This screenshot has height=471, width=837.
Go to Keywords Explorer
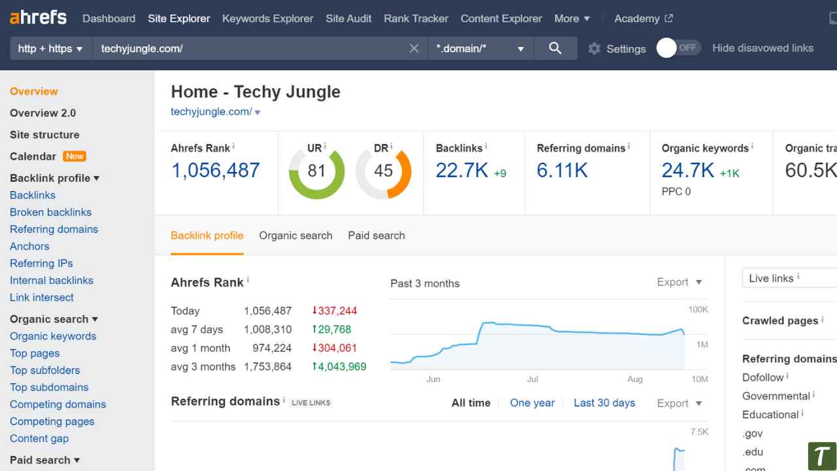268,18
